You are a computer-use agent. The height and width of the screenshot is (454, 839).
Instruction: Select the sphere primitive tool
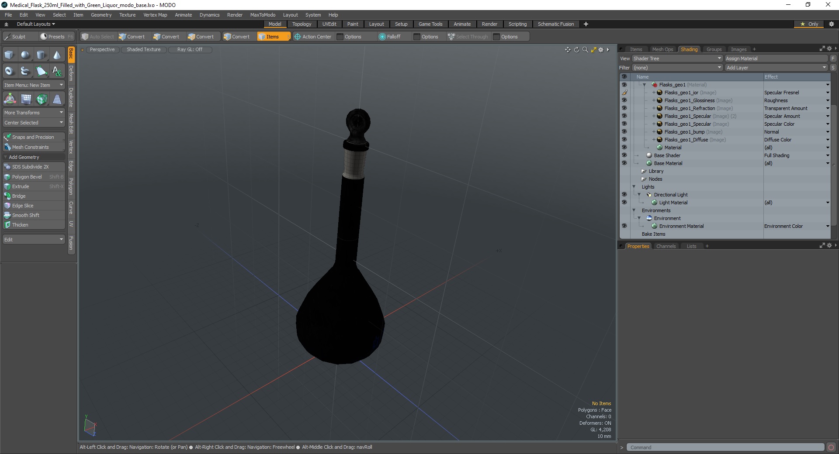coord(25,55)
